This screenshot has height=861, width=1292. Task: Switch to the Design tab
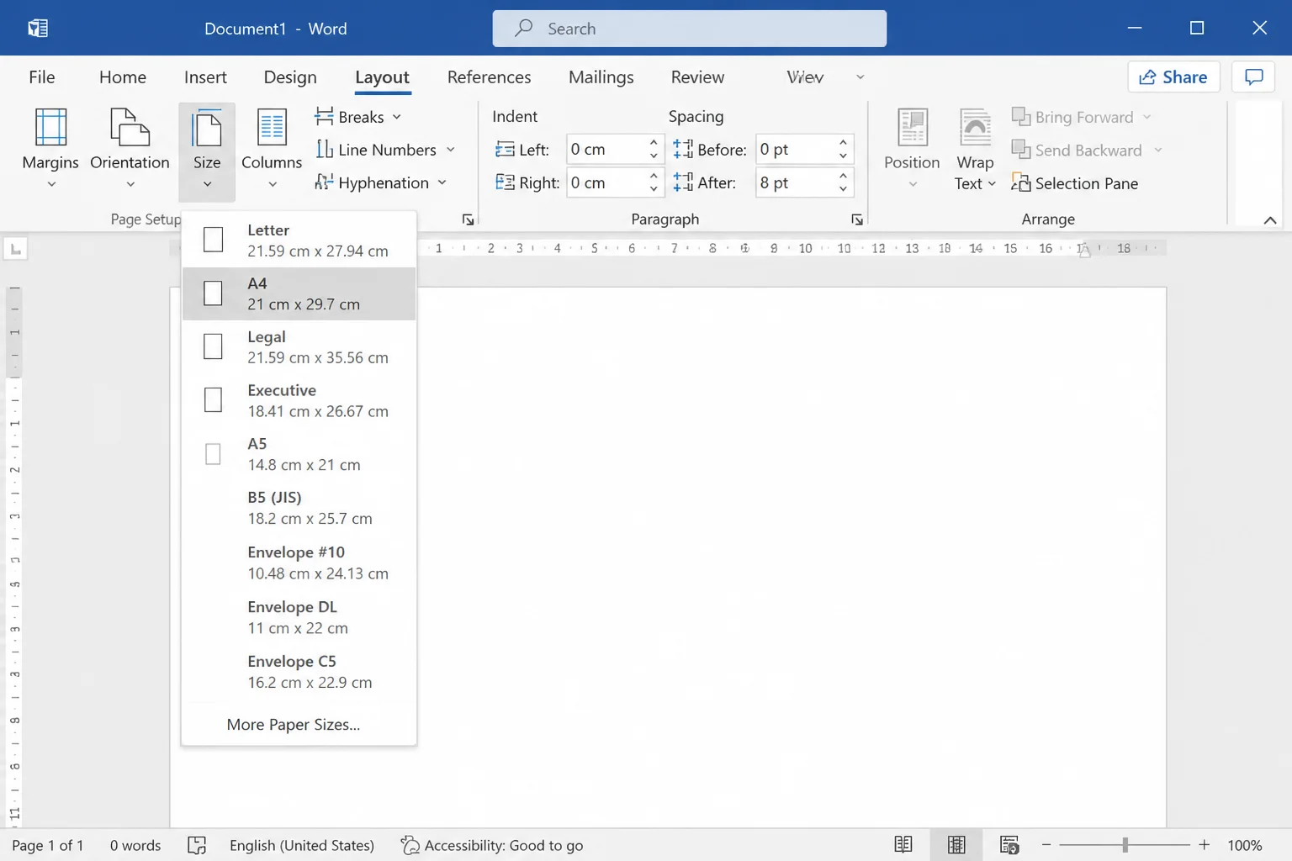click(290, 77)
